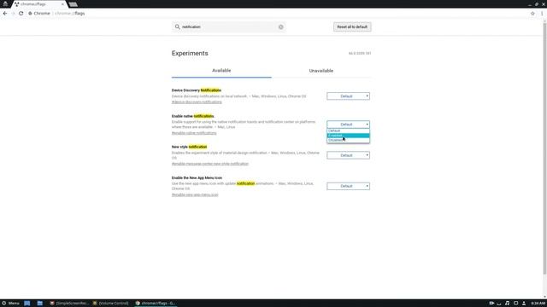
Task: Click Device Discovery Notifications title
Action: (x=197, y=90)
